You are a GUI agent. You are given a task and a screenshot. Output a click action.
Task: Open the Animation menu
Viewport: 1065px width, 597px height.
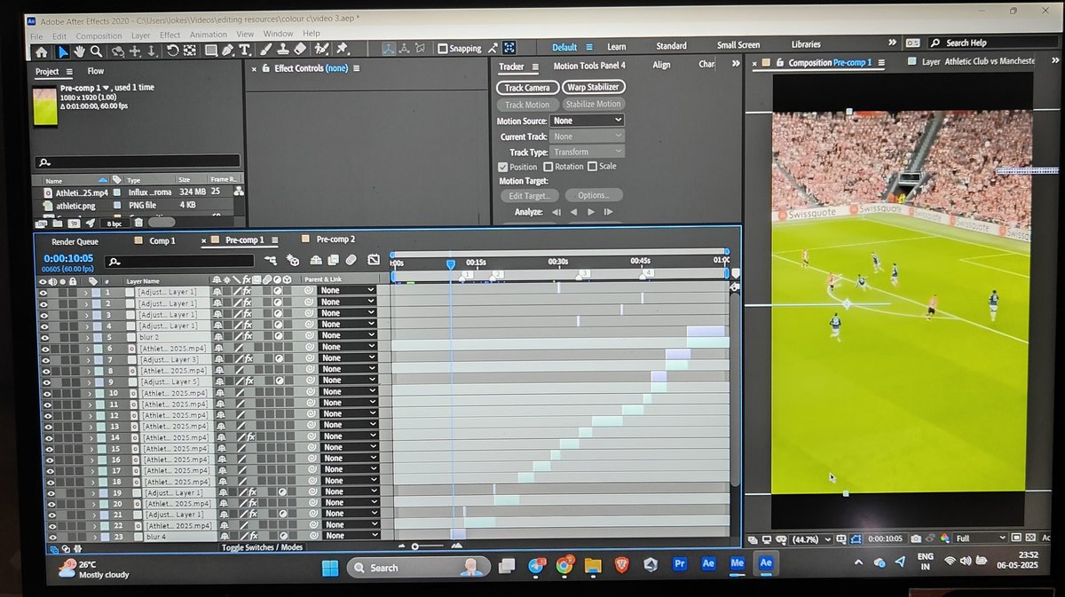pos(209,35)
